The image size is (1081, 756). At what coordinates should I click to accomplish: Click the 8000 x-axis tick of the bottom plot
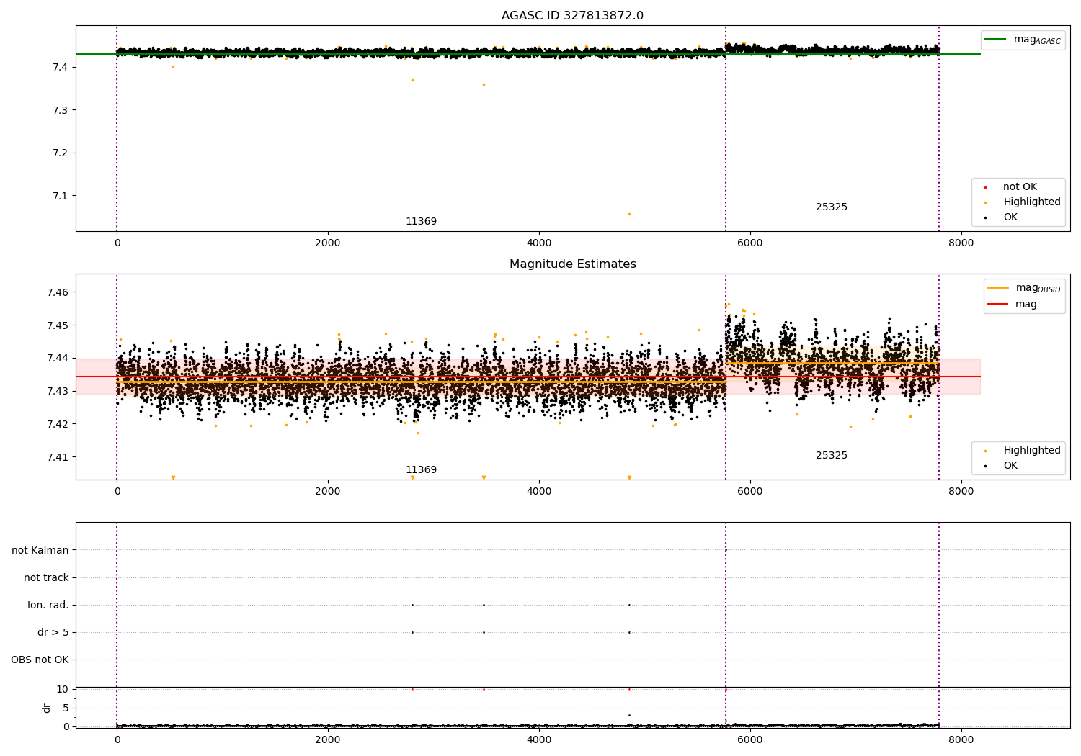961,740
